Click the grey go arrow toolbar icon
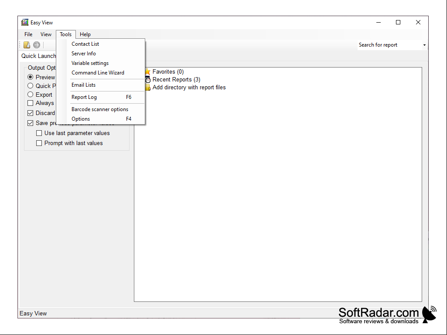Viewport: 447px width, 335px height. (x=37, y=45)
